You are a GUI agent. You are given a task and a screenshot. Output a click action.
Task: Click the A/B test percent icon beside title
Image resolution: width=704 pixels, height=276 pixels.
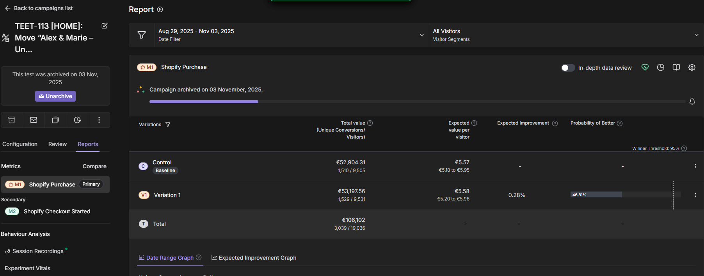click(5, 38)
